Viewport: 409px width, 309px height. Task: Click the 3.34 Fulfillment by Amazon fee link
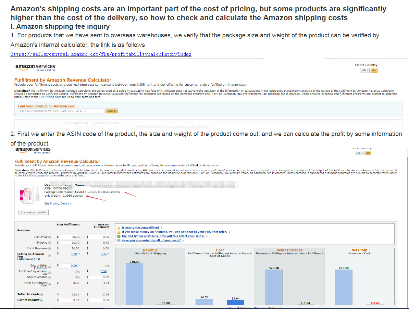coord(103,271)
